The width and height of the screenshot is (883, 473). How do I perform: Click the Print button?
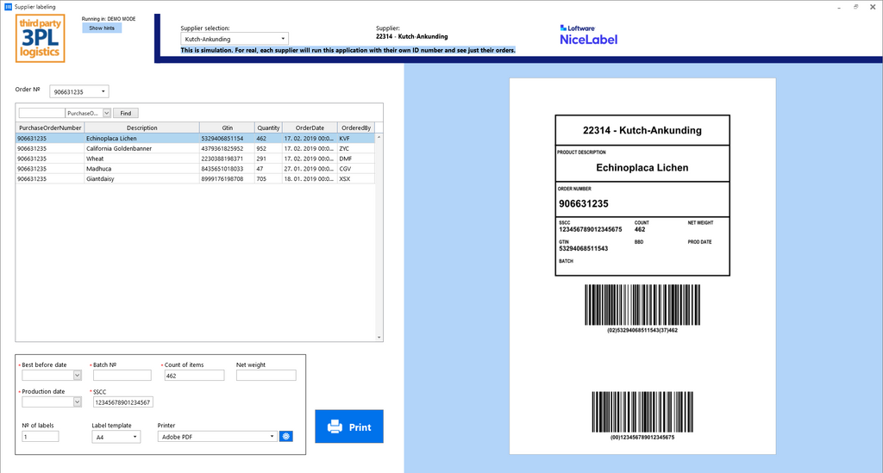[x=349, y=426]
